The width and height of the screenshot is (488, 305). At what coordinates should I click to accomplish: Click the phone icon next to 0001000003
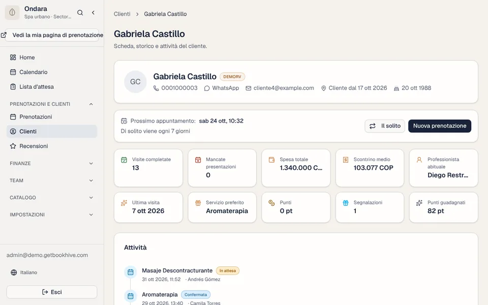point(156,88)
